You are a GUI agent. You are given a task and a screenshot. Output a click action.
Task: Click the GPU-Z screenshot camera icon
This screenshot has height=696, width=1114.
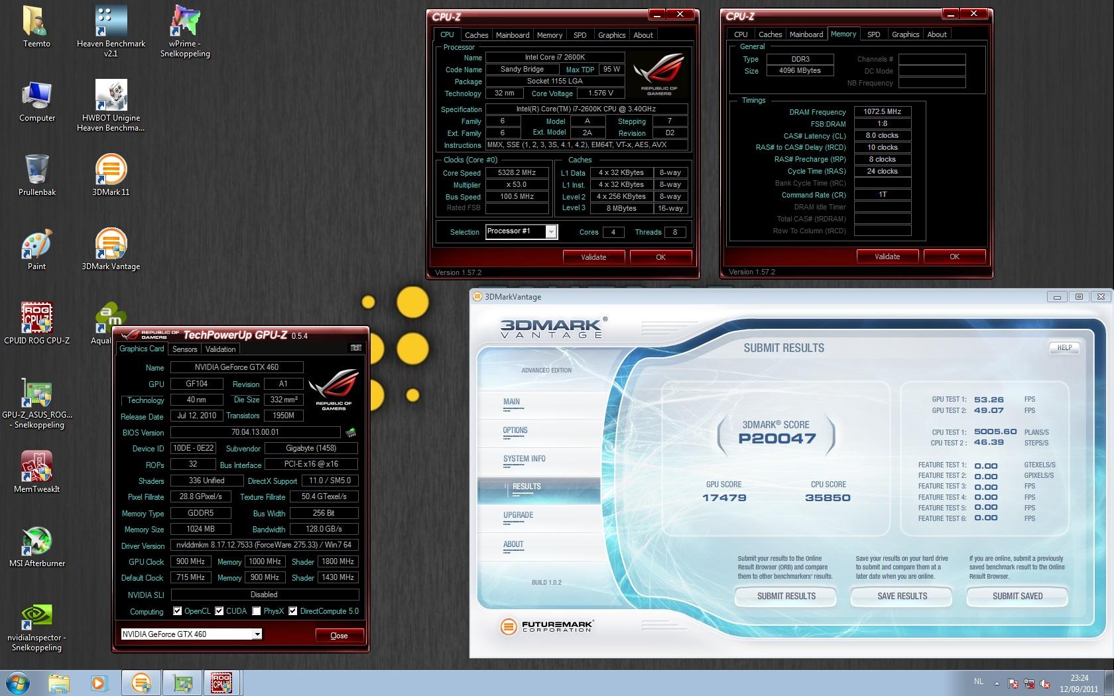coord(356,347)
